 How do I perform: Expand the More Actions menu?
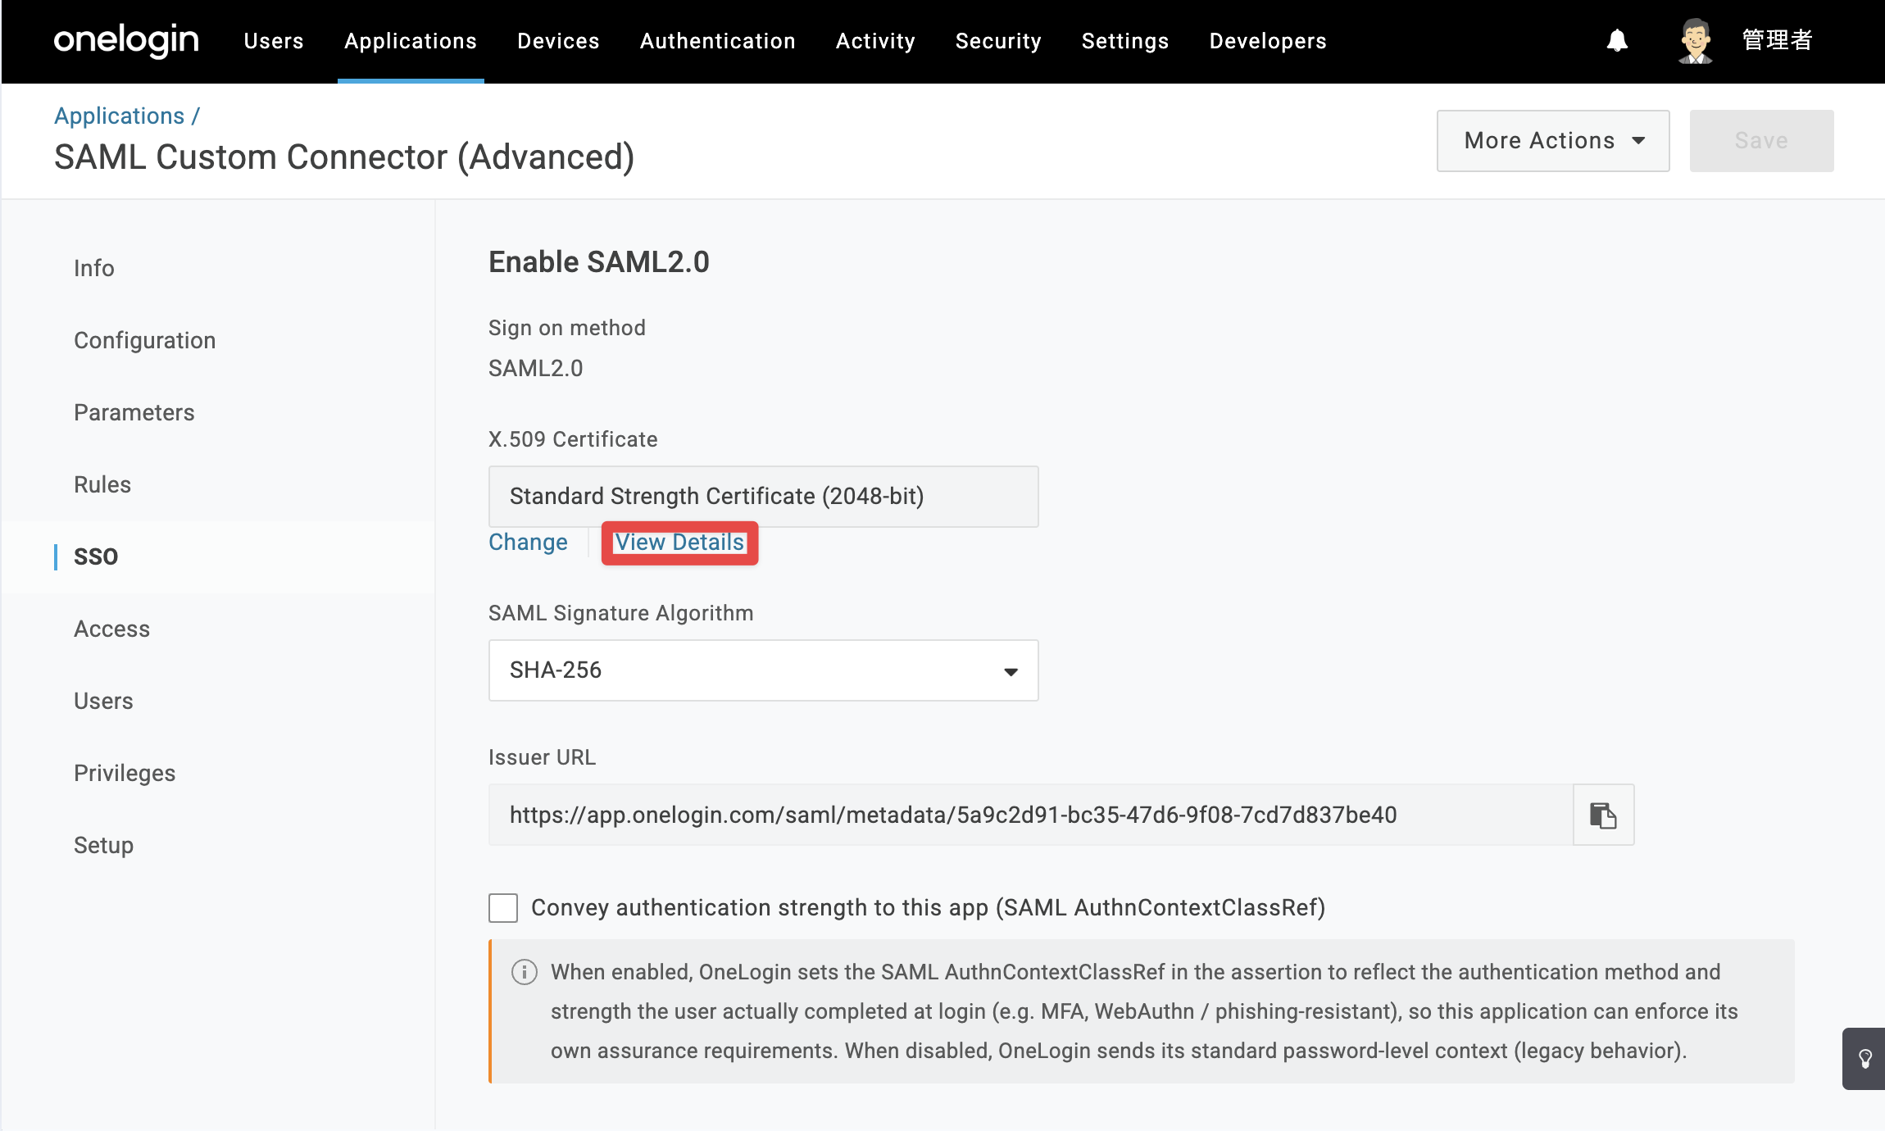click(x=1553, y=141)
